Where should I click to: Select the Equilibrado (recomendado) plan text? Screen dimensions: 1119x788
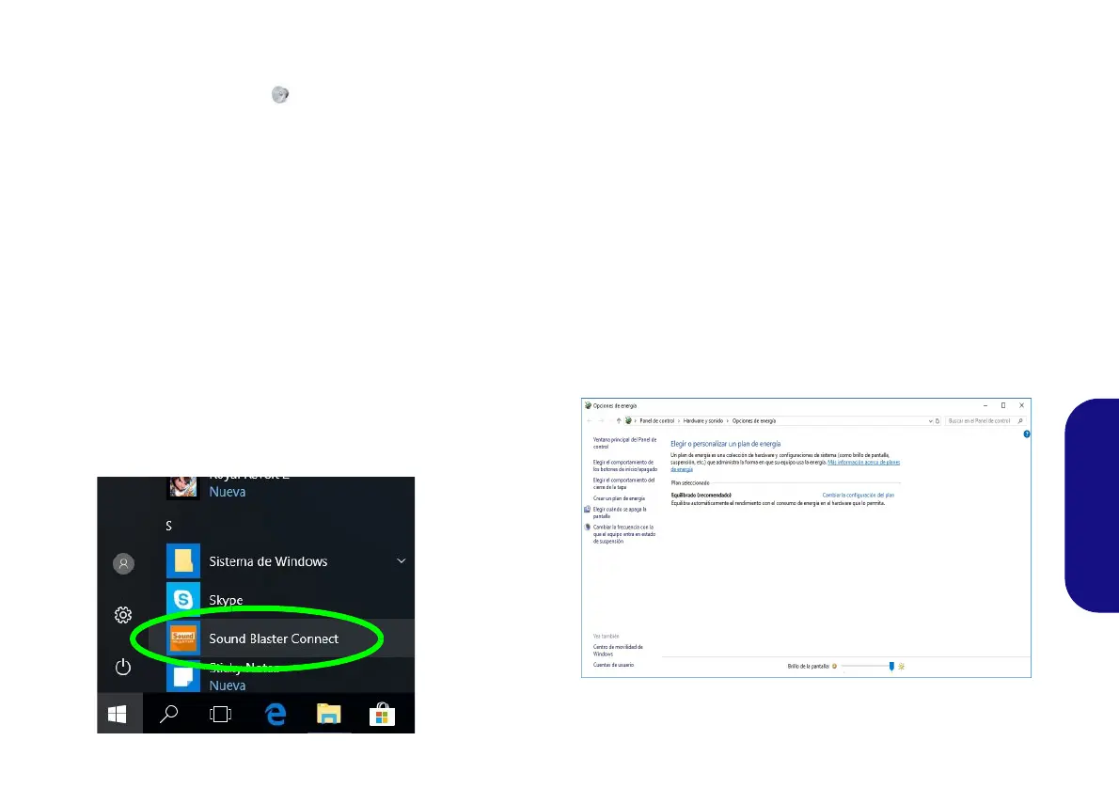click(701, 495)
